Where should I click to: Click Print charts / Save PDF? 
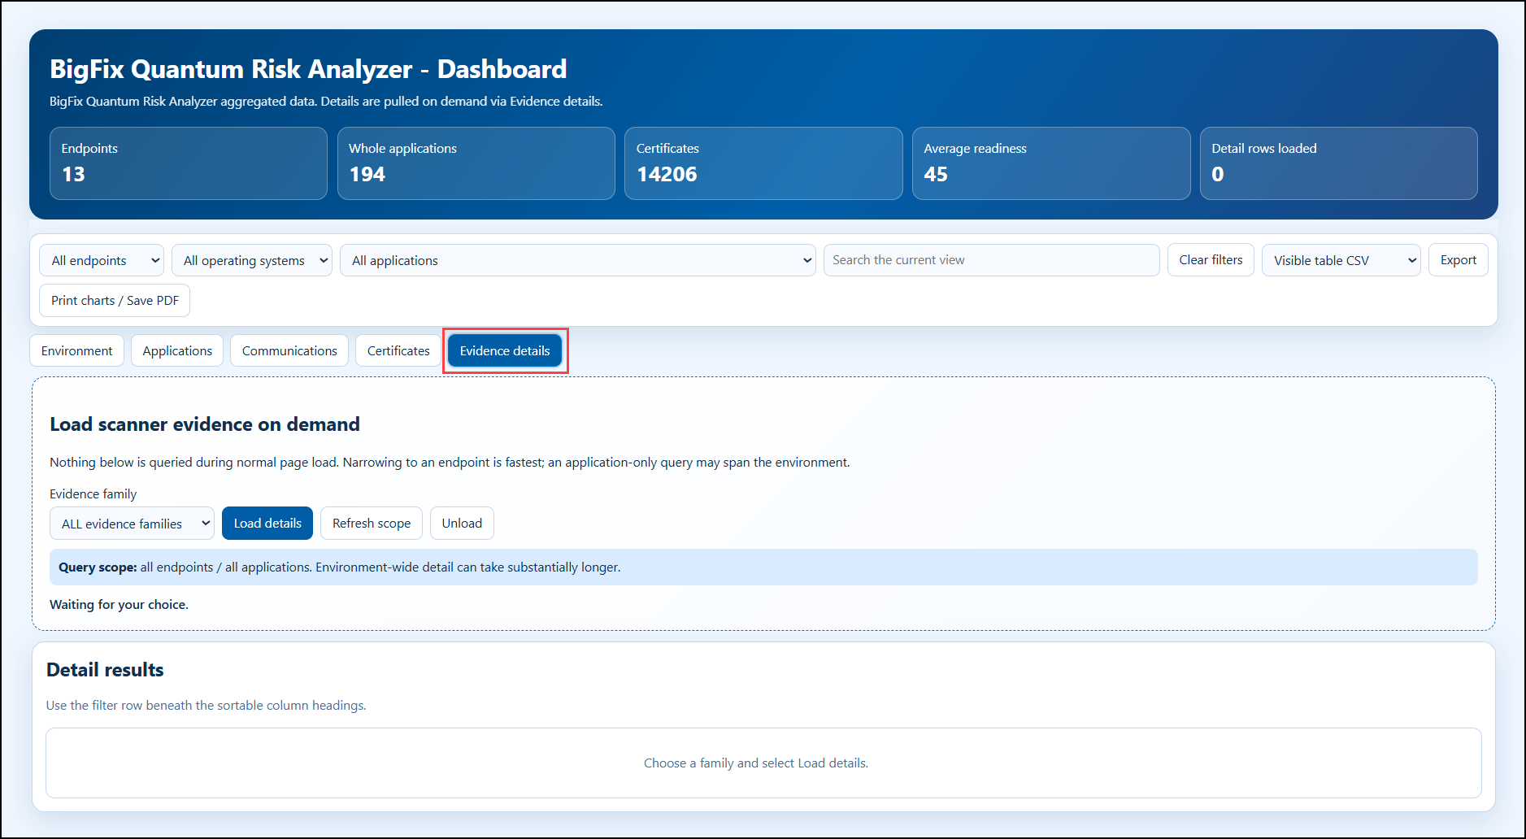click(115, 300)
